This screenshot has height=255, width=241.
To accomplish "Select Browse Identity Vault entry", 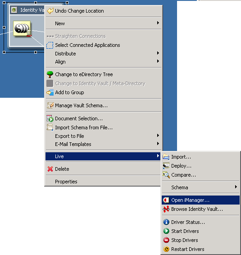I will click(200, 209).
